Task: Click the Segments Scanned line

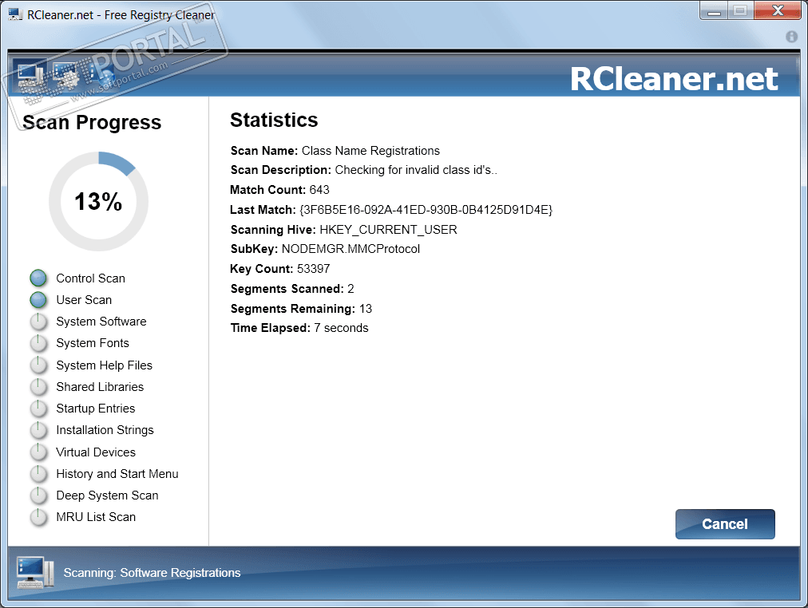Action: pyautogui.click(x=292, y=289)
